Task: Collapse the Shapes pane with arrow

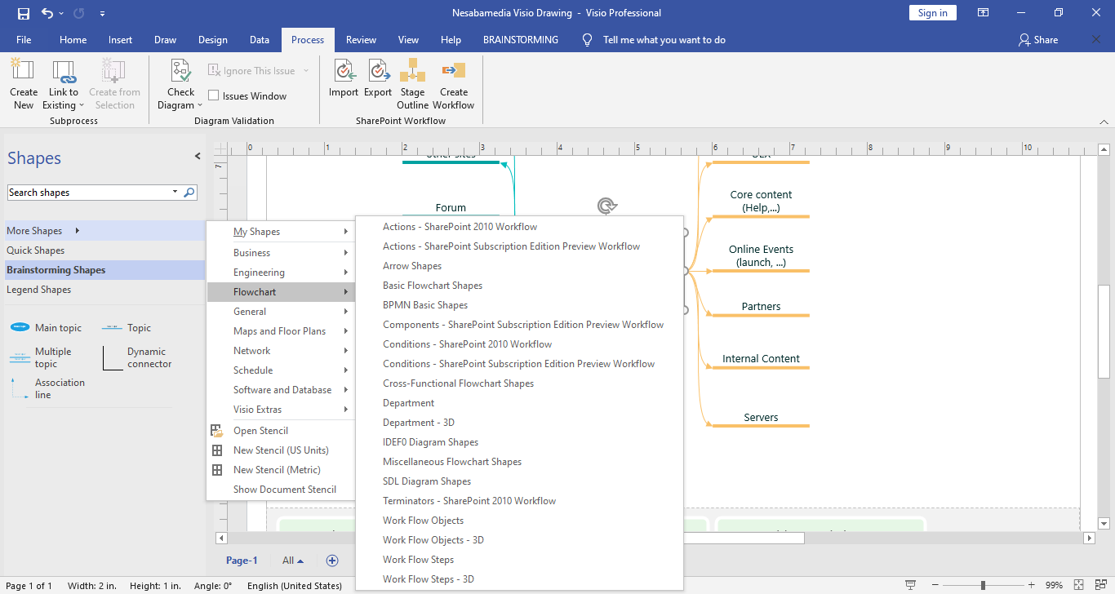Action: pos(198,156)
